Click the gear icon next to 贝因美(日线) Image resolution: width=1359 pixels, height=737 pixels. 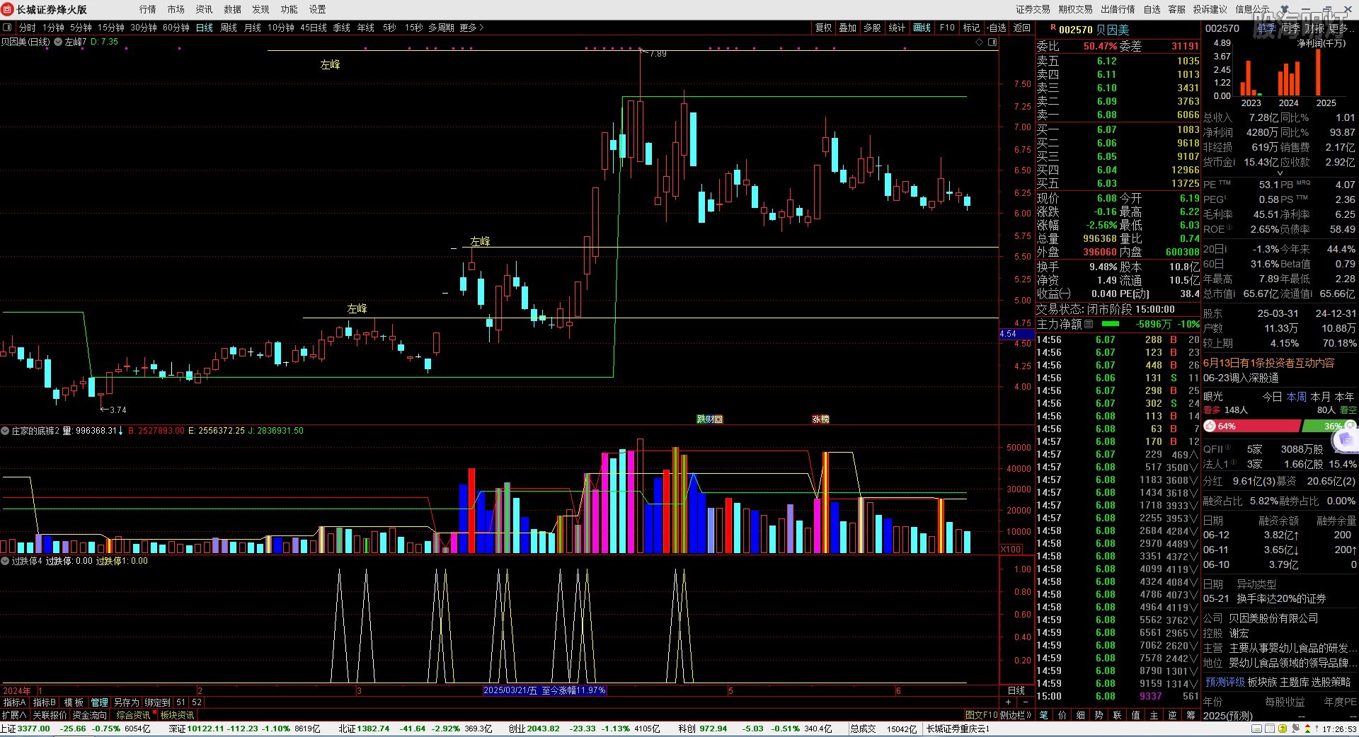pyautogui.click(x=58, y=42)
